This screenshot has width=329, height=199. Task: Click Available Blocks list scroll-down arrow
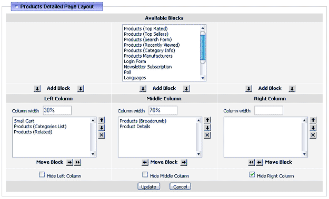coord(203,78)
